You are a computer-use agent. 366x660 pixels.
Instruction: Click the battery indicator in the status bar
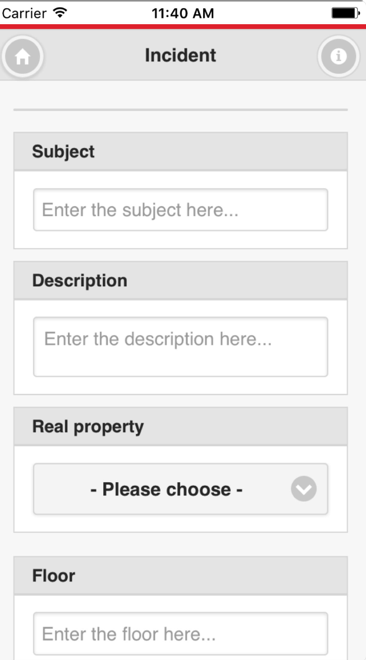point(346,11)
